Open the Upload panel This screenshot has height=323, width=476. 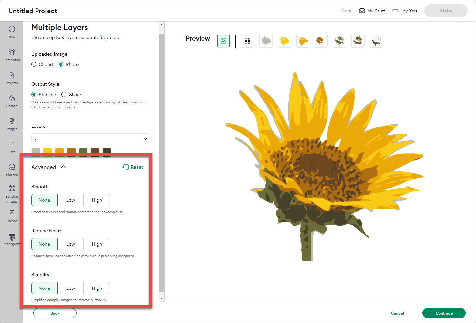click(12, 216)
